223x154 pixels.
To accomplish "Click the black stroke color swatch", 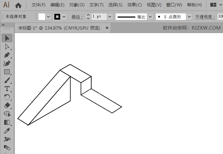I will click(57, 17).
